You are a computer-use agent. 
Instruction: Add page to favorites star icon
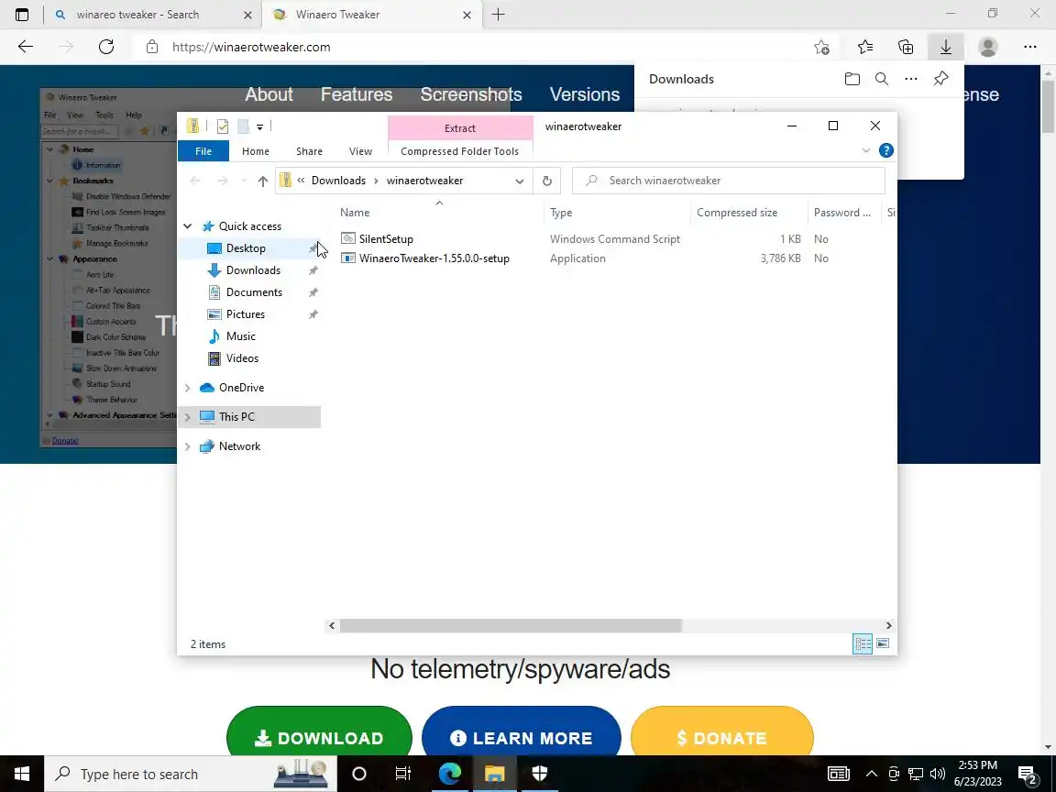click(821, 47)
